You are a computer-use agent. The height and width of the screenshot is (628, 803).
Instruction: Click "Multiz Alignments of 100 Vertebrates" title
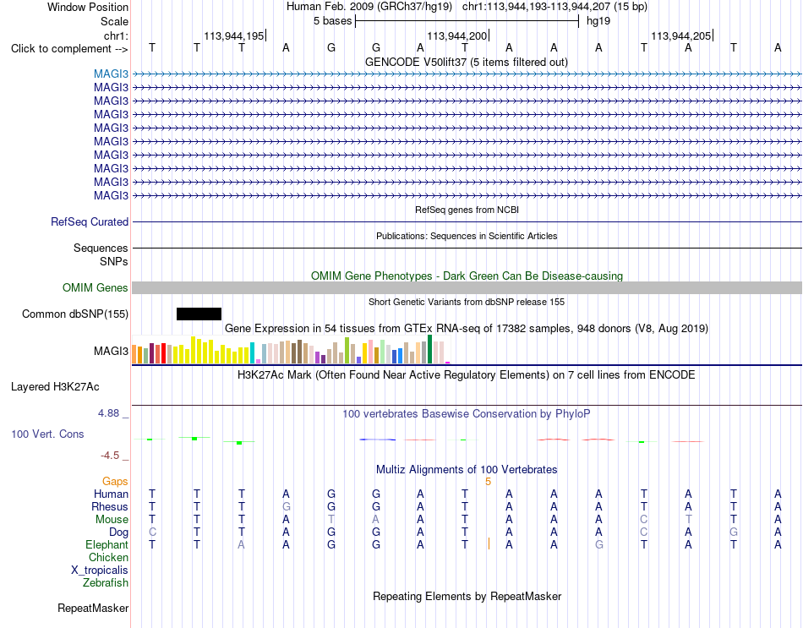click(x=467, y=469)
